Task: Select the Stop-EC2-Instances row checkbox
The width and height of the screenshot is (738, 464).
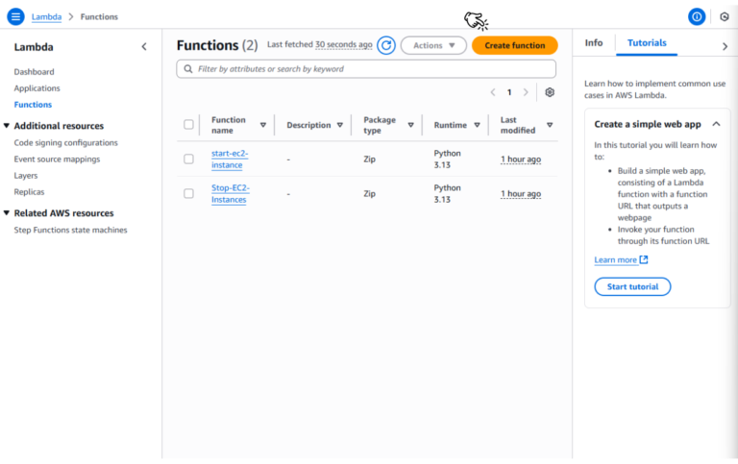Action: click(189, 194)
